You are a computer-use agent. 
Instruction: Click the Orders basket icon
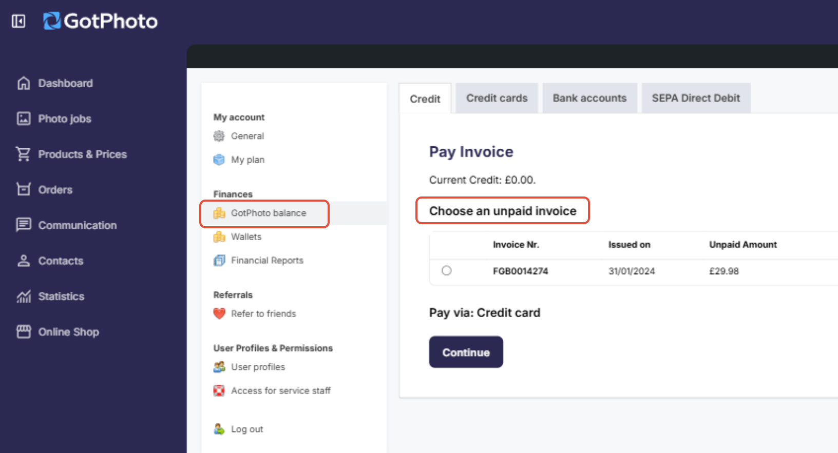(x=24, y=189)
